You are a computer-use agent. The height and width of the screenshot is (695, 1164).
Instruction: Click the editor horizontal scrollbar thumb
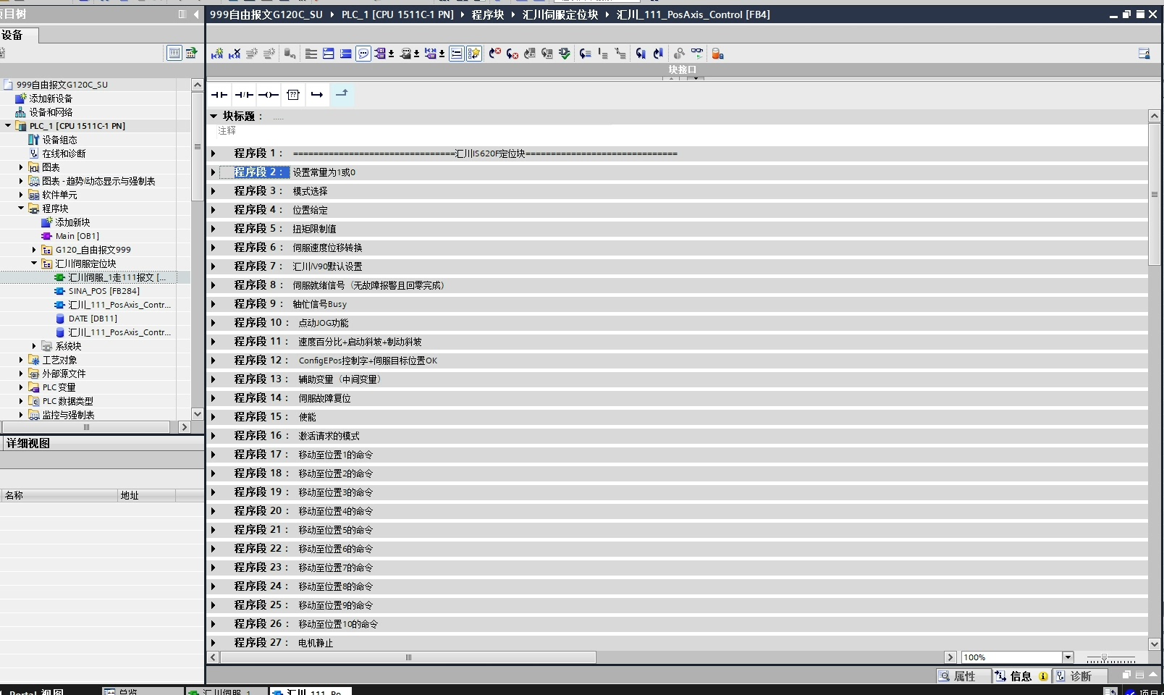click(x=408, y=657)
